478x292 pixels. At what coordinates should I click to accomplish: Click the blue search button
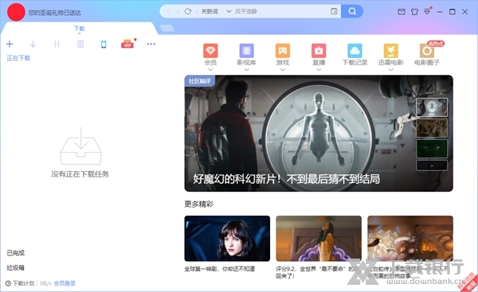(352, 11)
